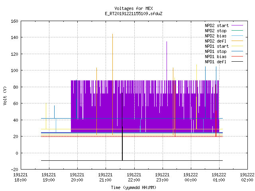Image resolution: width=255 pixels, height=191 pixels.
Task: Click the light blue NPD2 bias legend line
Action: pyautogui.click(x=237, y=35)
